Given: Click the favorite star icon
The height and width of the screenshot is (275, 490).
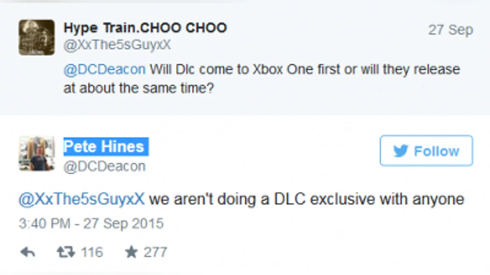Looking at the screenshot, I should click(131, 253).
